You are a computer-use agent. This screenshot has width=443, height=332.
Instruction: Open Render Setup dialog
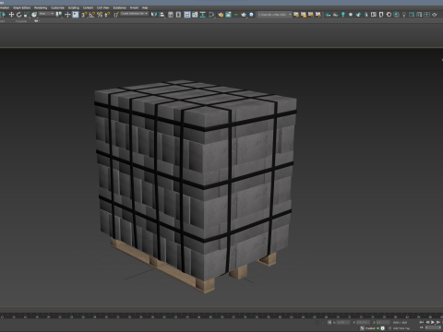[x=221, y=15]
